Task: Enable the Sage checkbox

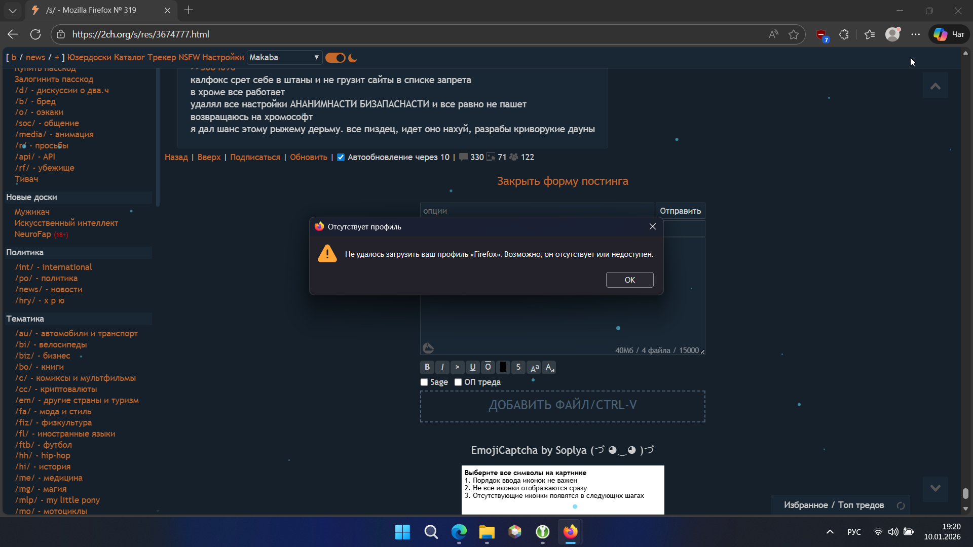Action: coord(424,382)
